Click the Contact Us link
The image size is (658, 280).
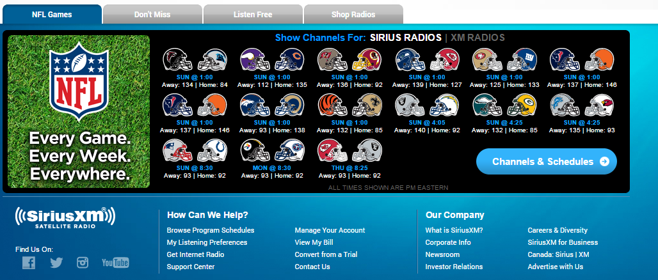pyautogui.click(x=312, y=267)
